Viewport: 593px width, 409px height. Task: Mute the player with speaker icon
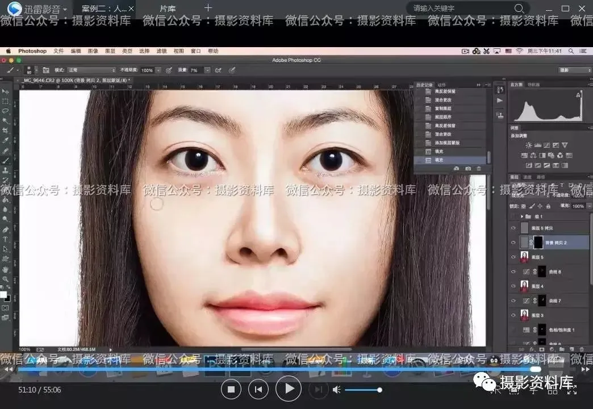click(x=337, y=390)
